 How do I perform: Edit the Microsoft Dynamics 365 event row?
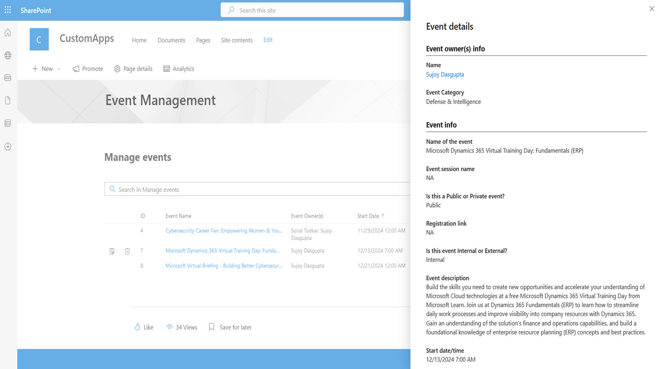pyautogui.click(x=112, y=251)
